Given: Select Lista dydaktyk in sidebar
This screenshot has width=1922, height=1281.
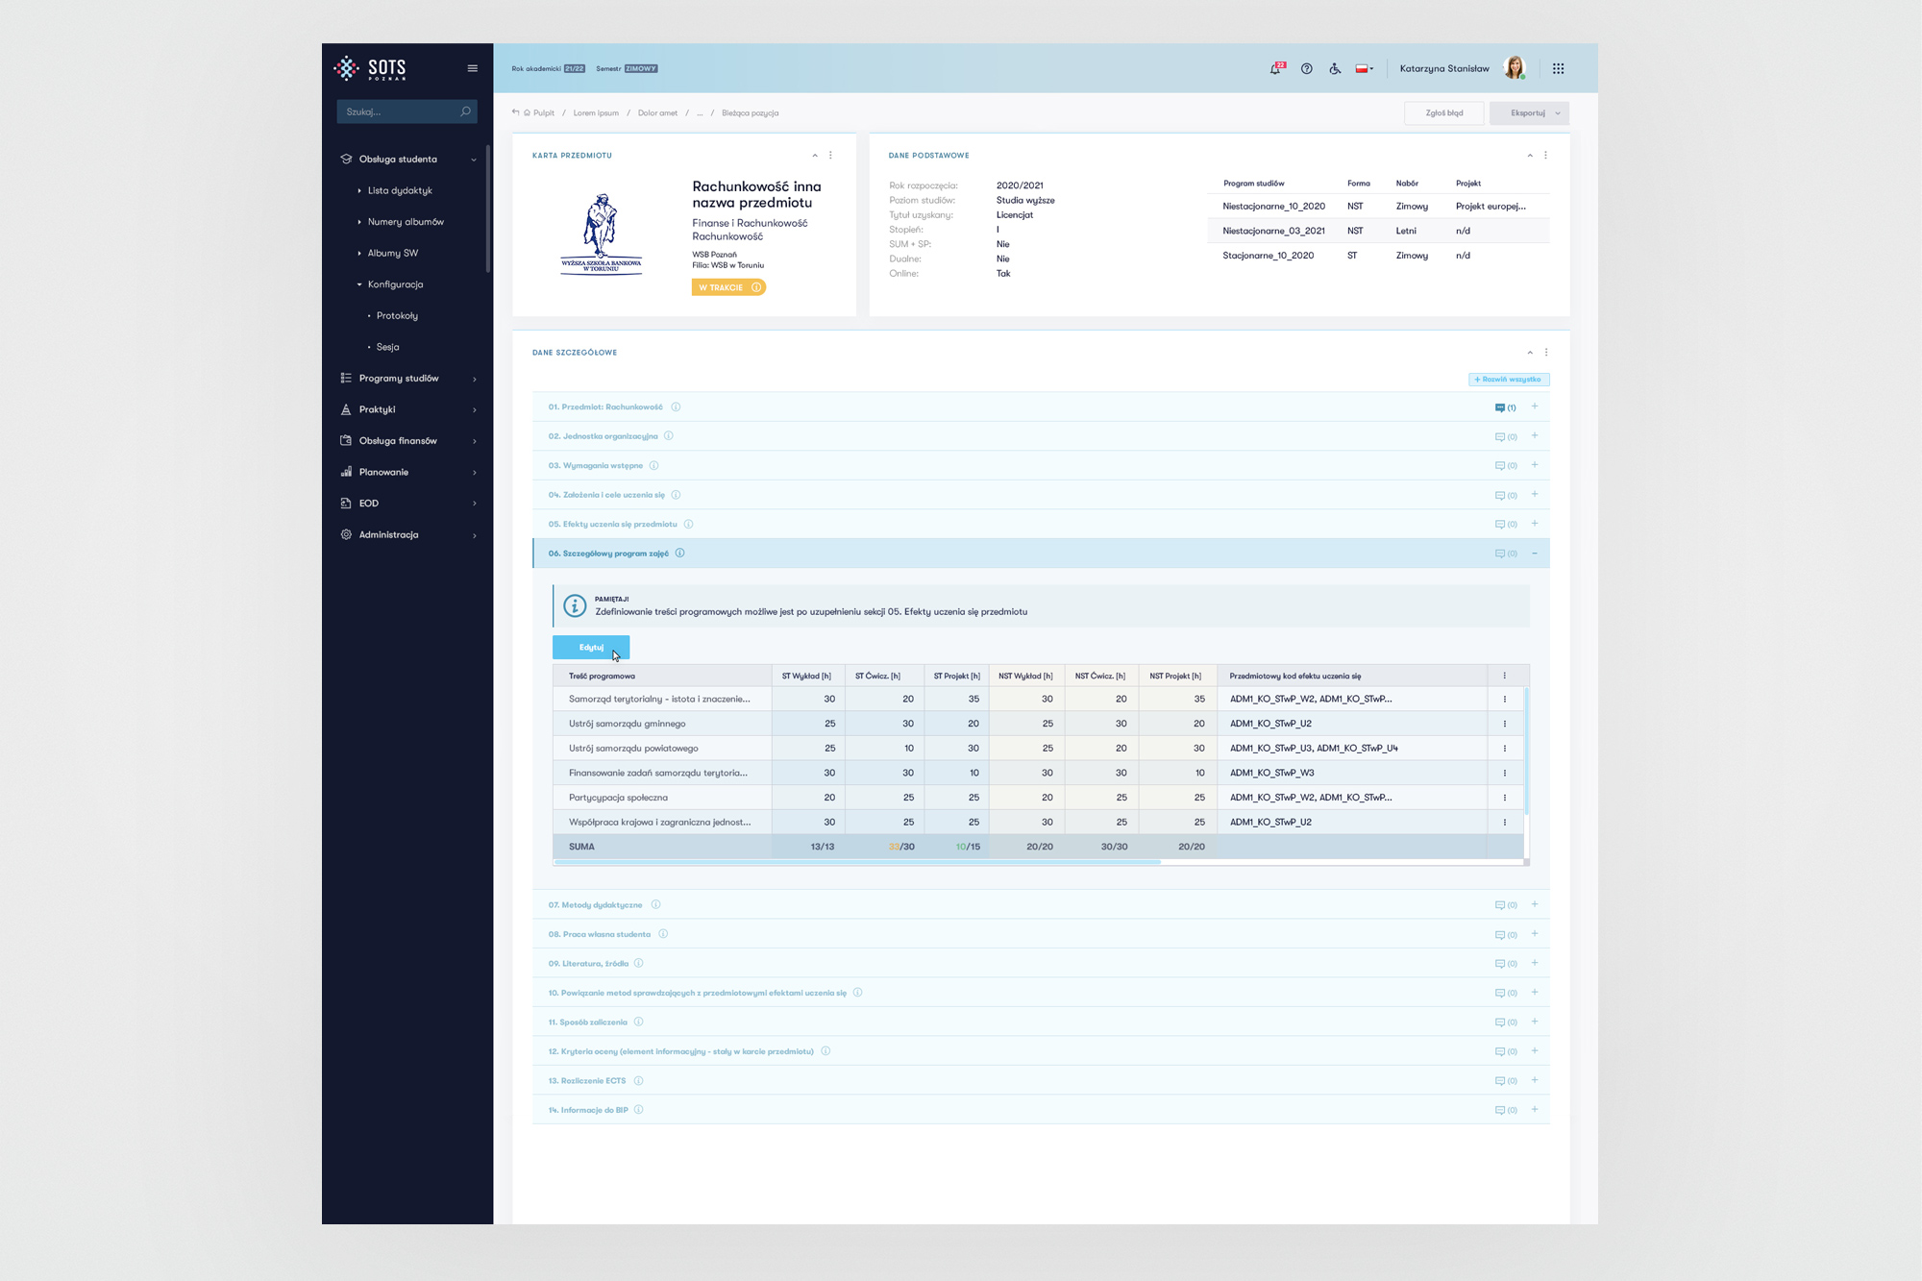Looking at the screenshot, I should click(400, 190).
